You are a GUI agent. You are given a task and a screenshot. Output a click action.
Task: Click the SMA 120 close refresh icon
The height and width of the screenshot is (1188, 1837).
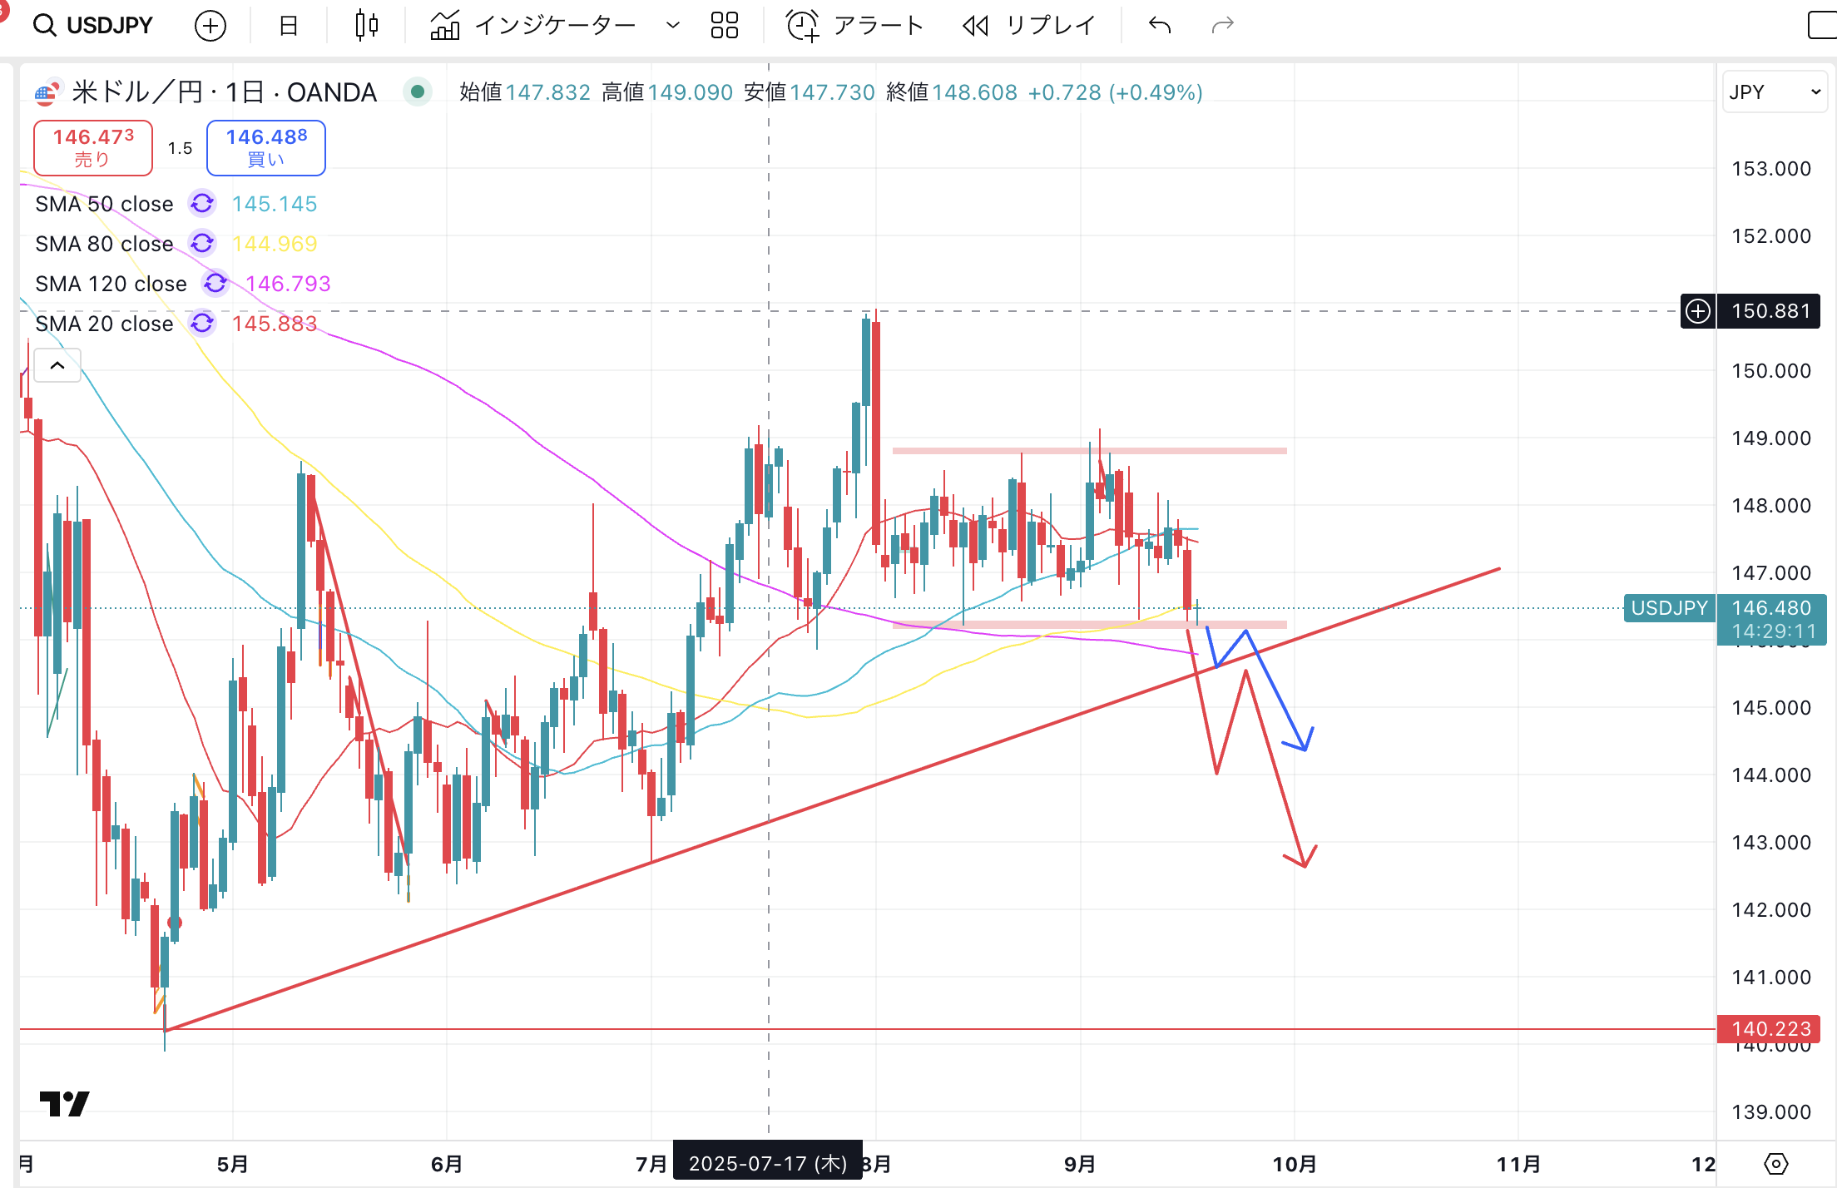coord(215,283)
